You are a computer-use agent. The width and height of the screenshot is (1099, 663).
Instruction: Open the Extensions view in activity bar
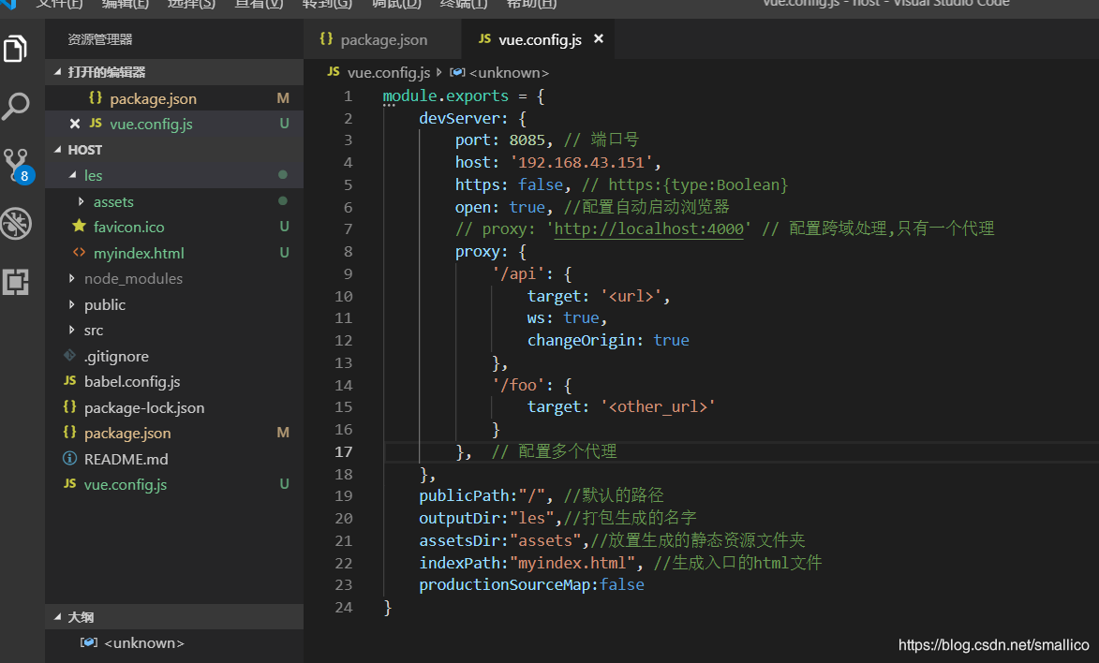coord(15,282)
